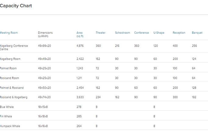Viewport: 208px width, 133px height.
Task: Click the Fin Whale row name
Action: (6, 116)
